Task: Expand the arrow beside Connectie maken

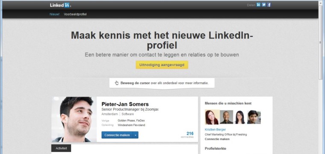Action: coord(136,135)
